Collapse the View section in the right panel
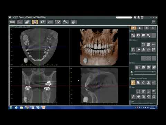The width and height of the screenshot is (166, 125). 130,31
